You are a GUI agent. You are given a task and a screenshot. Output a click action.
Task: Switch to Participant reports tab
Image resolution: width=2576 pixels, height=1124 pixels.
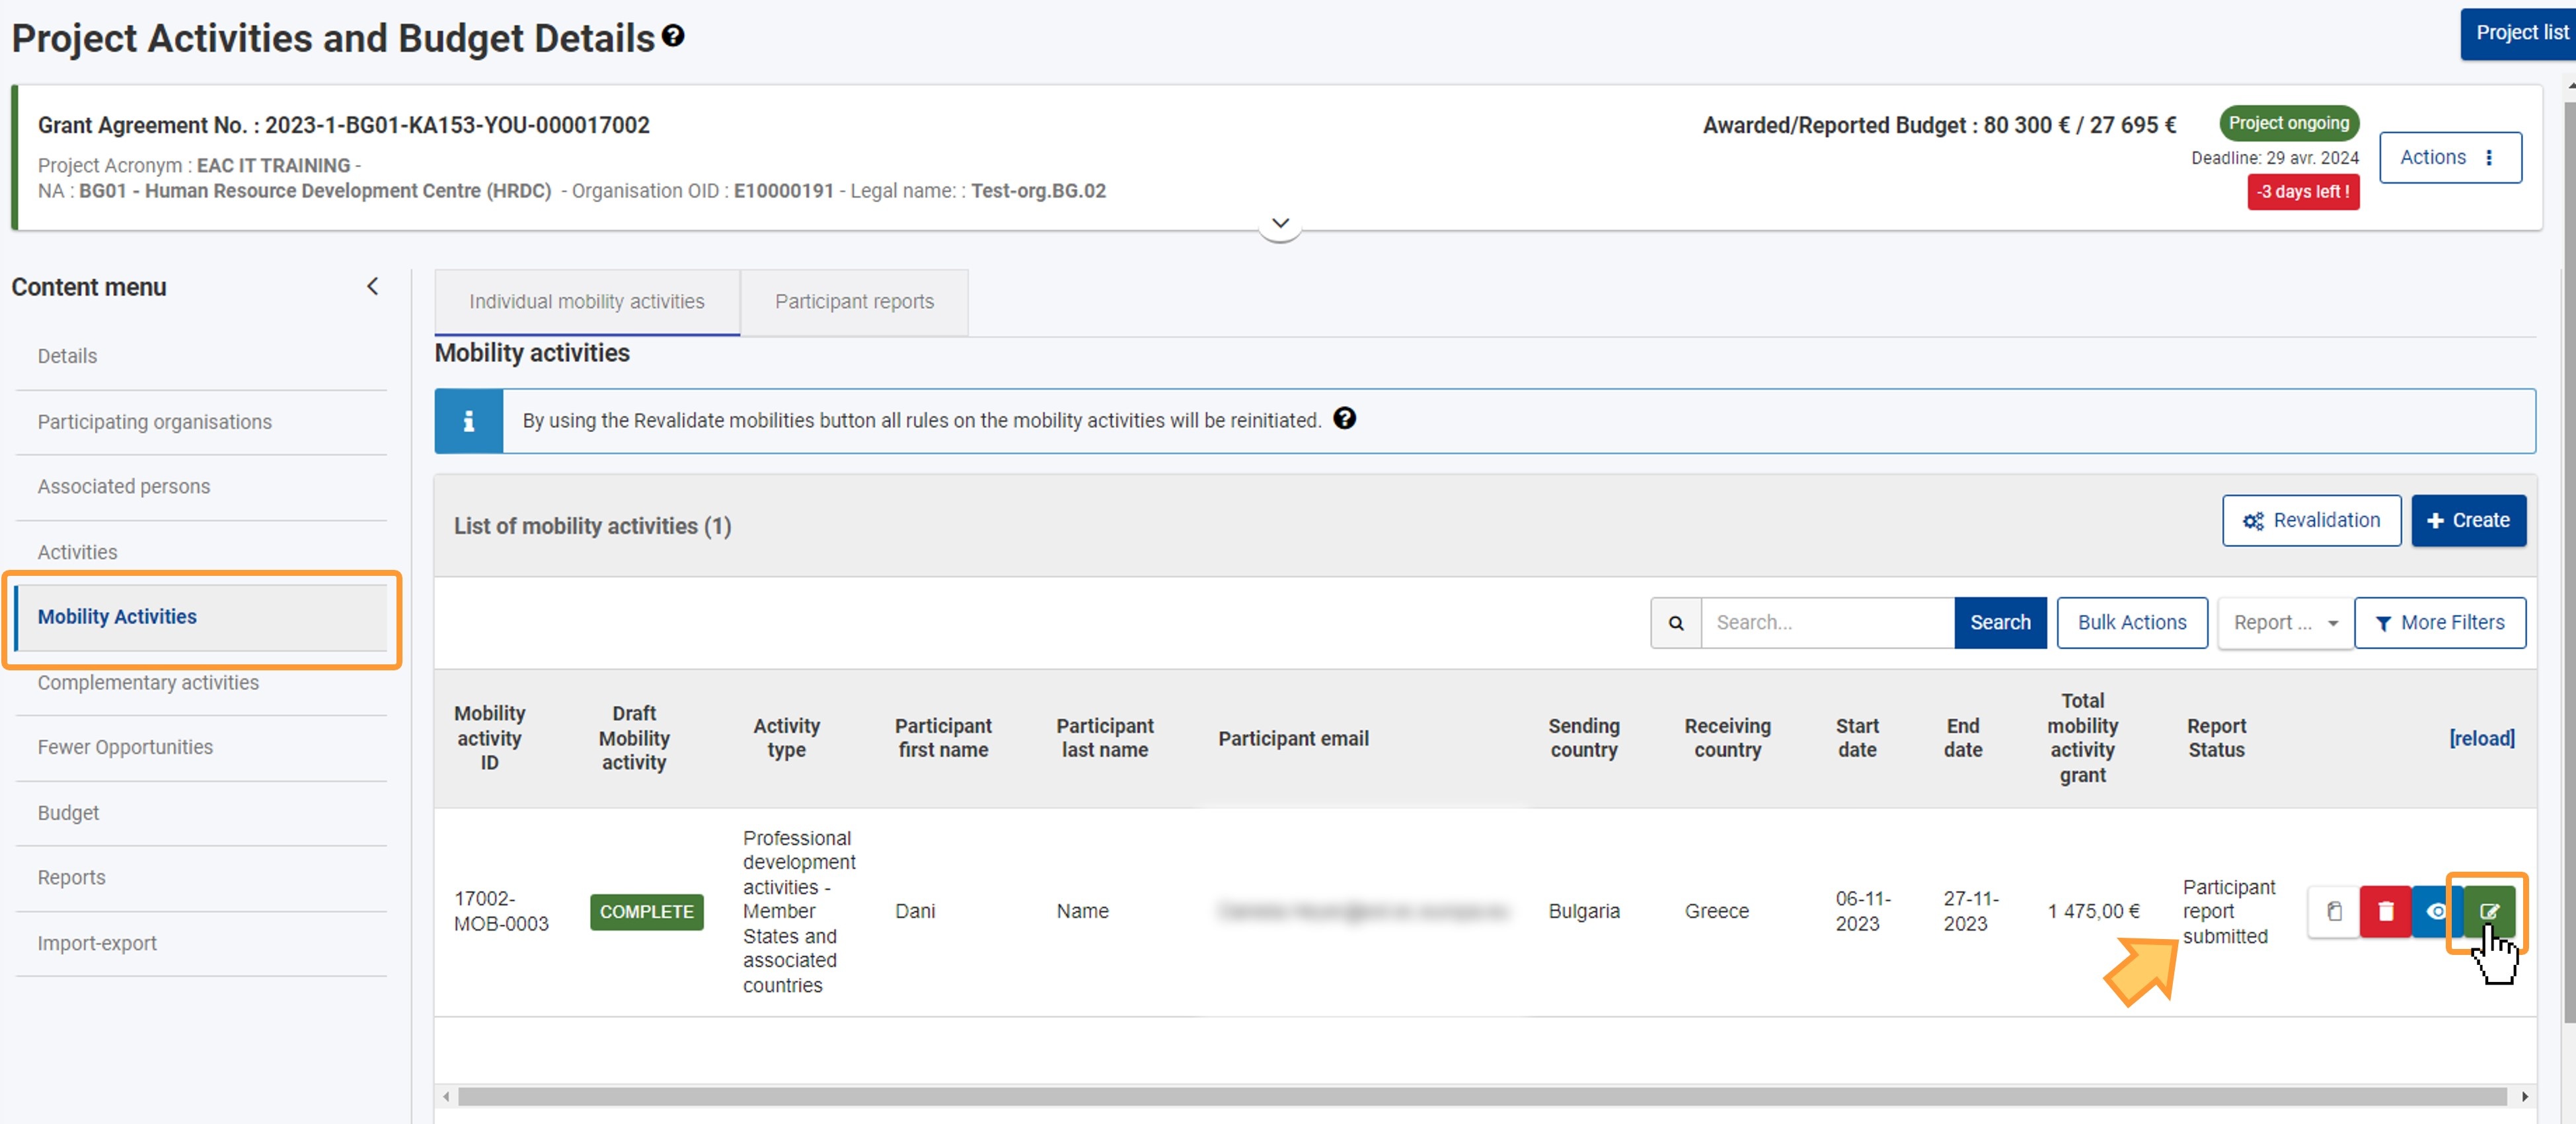853,302
